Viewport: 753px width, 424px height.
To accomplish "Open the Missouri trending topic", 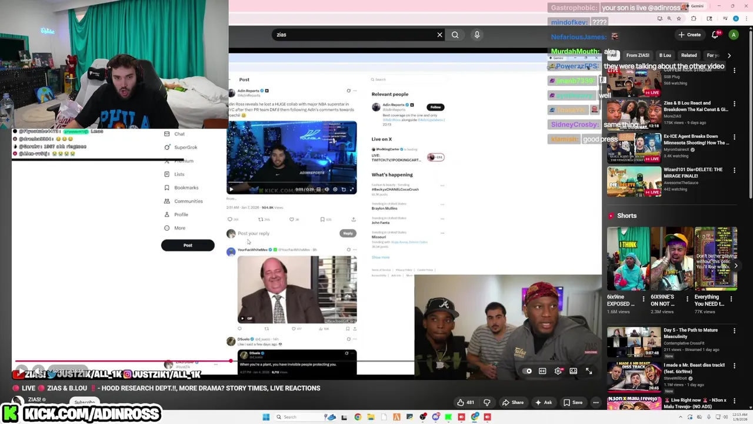I will (x=379, y=237).
